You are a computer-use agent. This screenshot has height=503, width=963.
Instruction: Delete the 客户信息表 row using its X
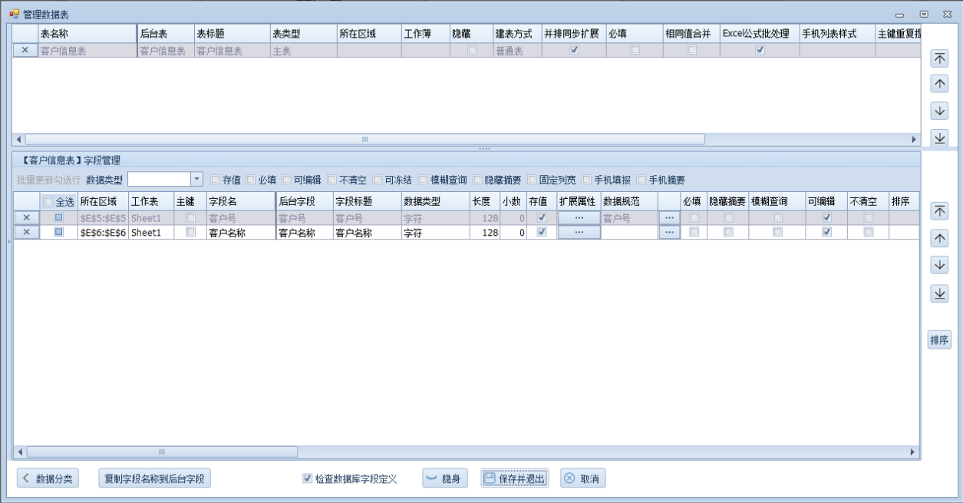[x=25, y=51]
